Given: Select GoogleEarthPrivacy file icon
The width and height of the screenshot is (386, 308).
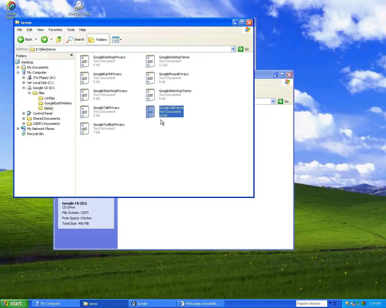Looking at the screenshot, I should (84, 78).
